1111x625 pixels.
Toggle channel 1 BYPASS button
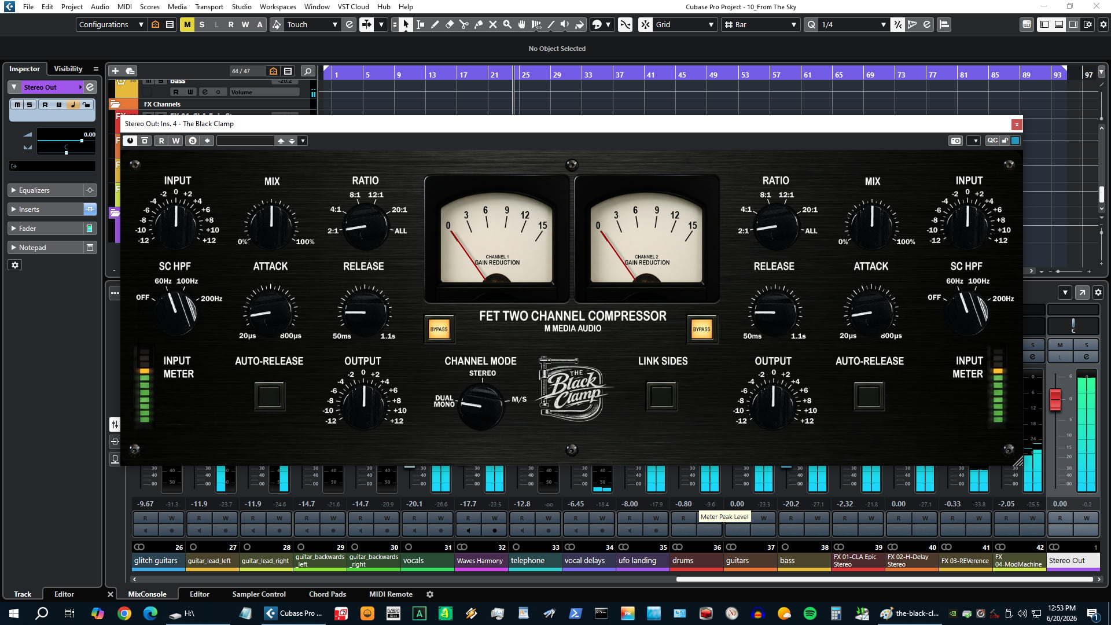[439, 329]
